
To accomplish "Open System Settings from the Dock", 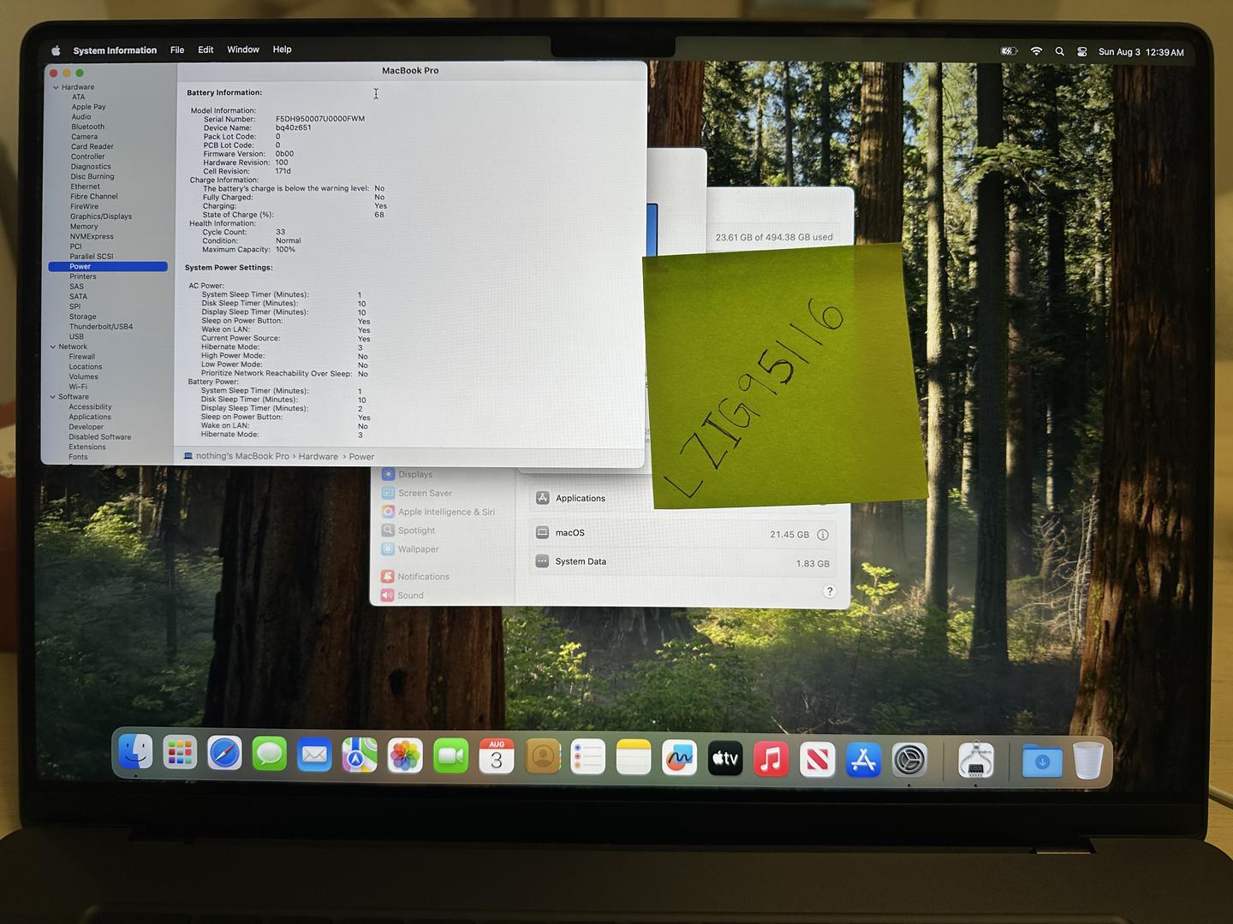I will 909,761.
